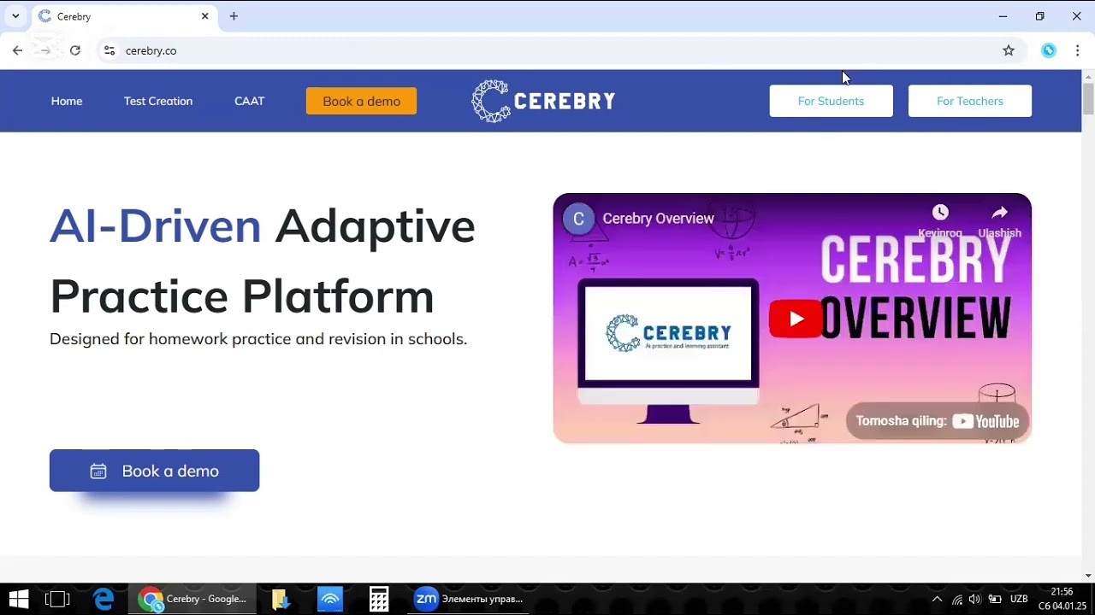Click the browser back arrow
The height and width of the screenshot is (615, 1095).
pos(17,50)
